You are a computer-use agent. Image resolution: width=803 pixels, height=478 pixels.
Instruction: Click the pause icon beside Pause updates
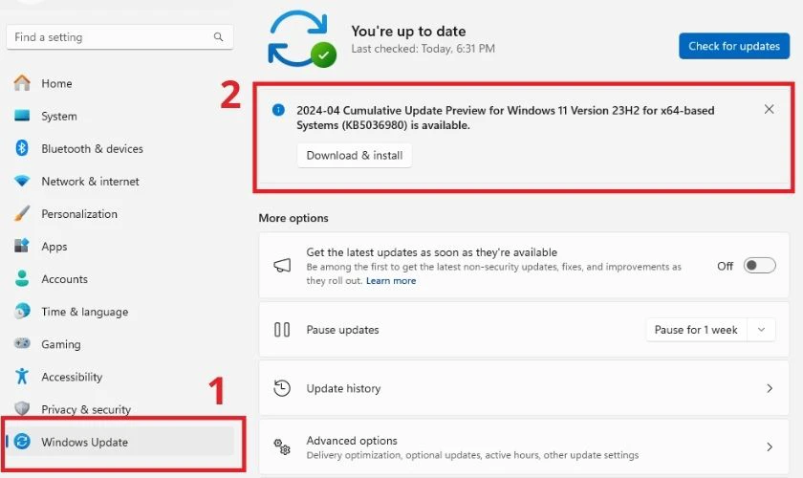[x=282, y=330]
